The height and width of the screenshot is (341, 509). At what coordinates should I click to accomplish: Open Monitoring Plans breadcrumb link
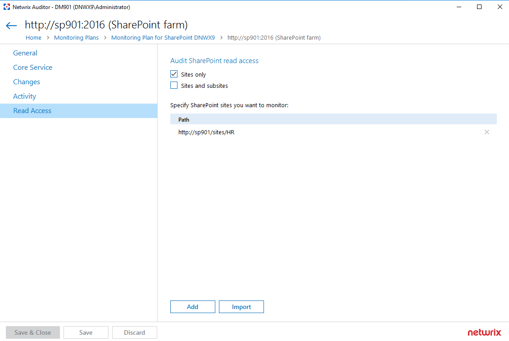pos(76,38)
